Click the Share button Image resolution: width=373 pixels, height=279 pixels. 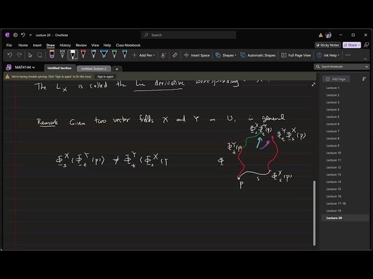point(351,45)
